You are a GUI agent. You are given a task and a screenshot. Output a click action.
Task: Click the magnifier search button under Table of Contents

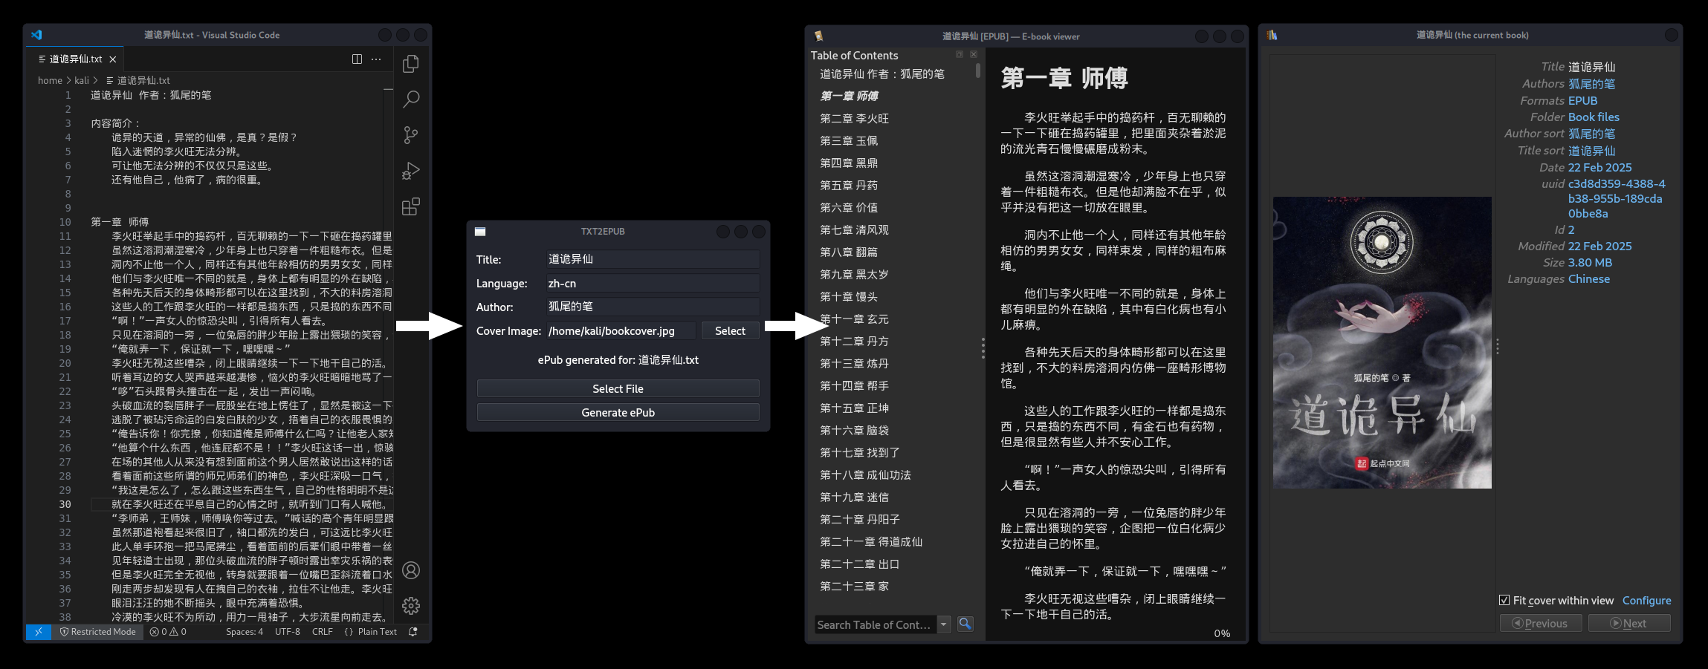click(x=965, y=624)
